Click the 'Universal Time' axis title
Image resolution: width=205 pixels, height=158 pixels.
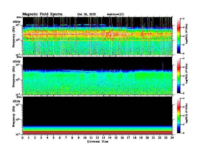click(x=98, y=141)
